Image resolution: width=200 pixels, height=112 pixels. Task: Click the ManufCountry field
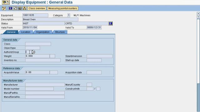click(x=89, y=85)
